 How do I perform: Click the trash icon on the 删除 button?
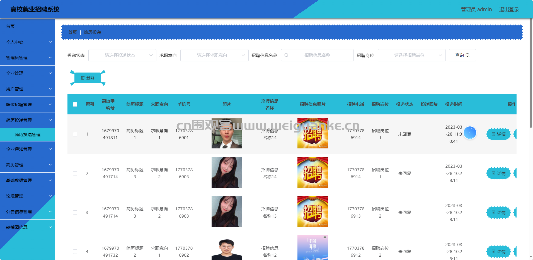83,78
